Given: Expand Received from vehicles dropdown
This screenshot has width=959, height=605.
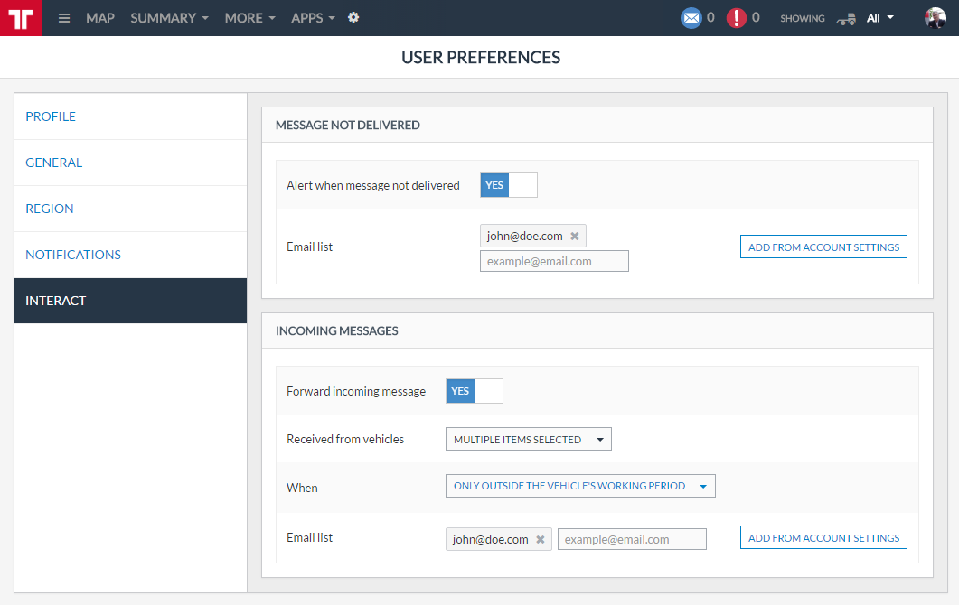Looking at the screenshot, I should click(528, 440).
